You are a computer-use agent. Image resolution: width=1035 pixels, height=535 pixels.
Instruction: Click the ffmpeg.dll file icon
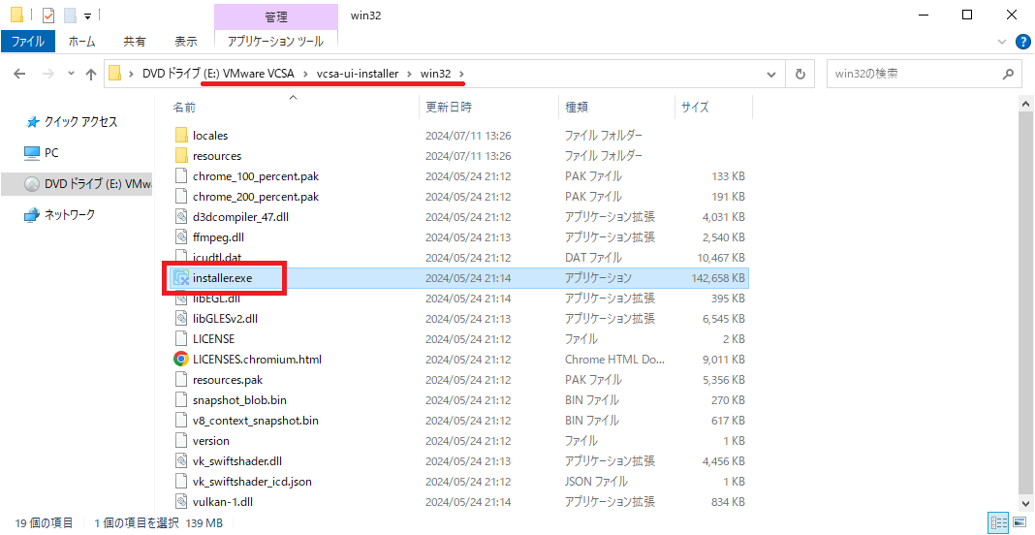coord(181,237)
